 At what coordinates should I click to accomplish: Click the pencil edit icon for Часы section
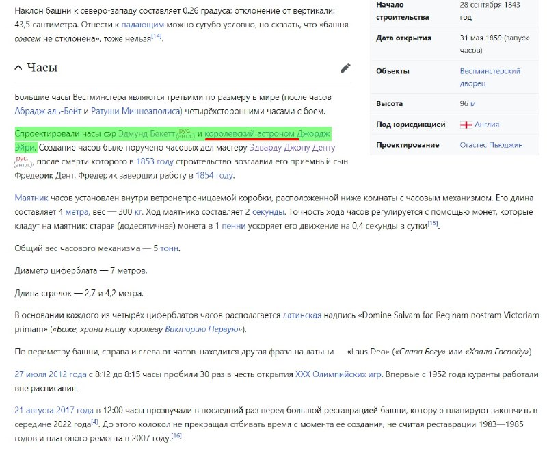(345, 68)
